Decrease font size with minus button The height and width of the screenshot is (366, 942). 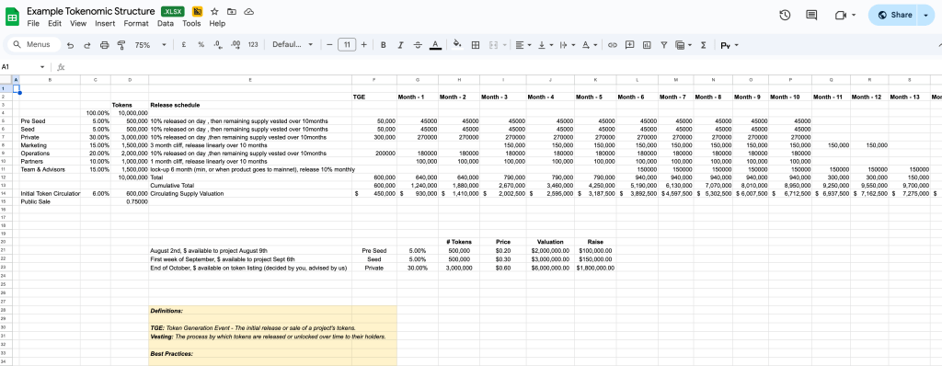(329, 44)
